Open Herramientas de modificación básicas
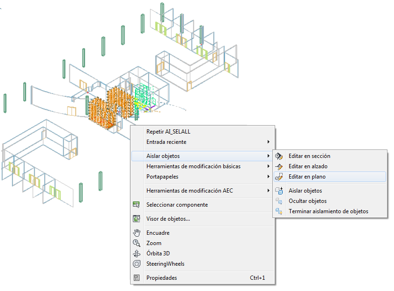Viewport: 394px width, 291px height. click(x=203, y=166)
